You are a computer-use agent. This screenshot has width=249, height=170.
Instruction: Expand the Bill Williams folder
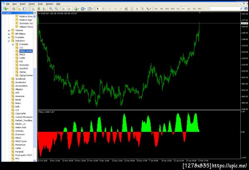point(9,34)
